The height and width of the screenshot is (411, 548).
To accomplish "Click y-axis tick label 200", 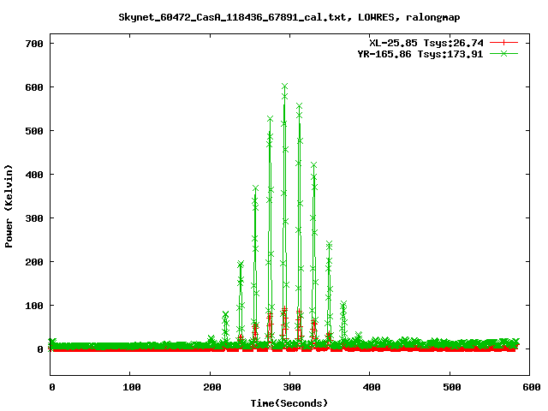I will 34,262.
